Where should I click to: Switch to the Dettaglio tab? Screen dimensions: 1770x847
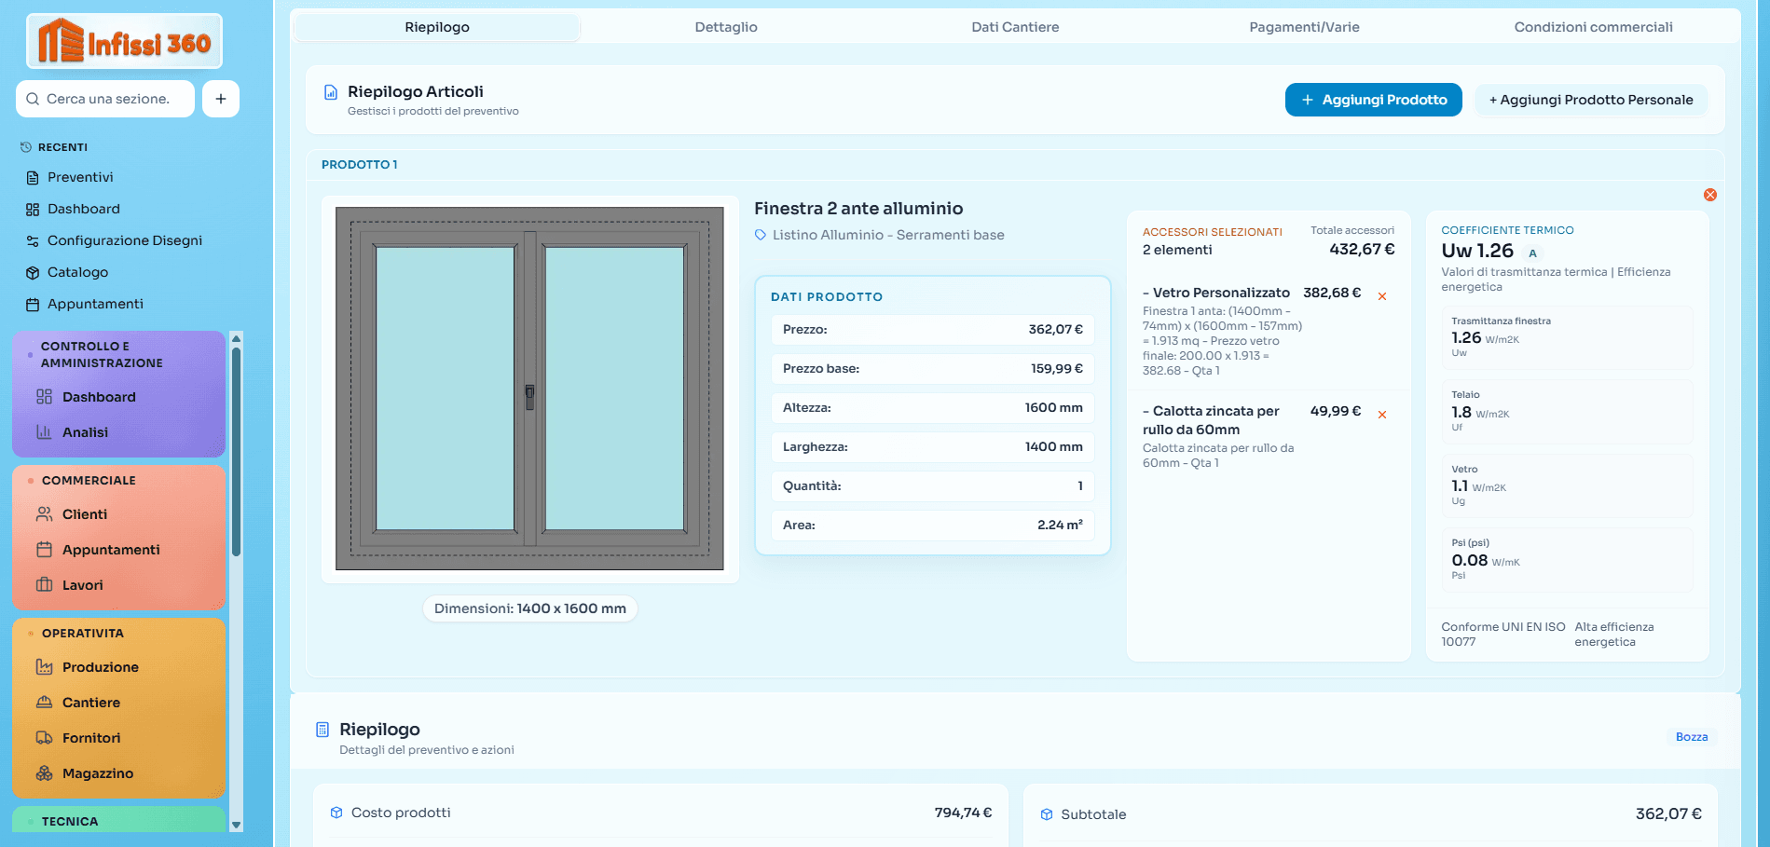pyautogui.click(x=725, y=27)
